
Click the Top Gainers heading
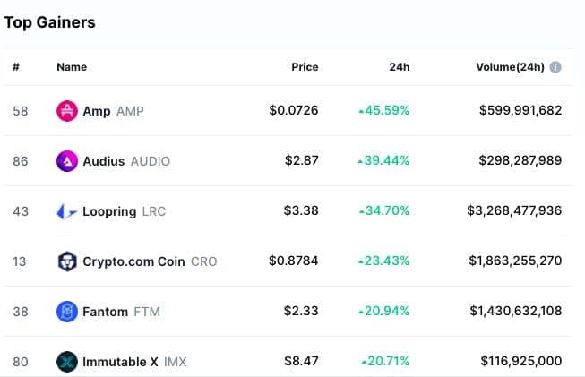tap(49, 22)
